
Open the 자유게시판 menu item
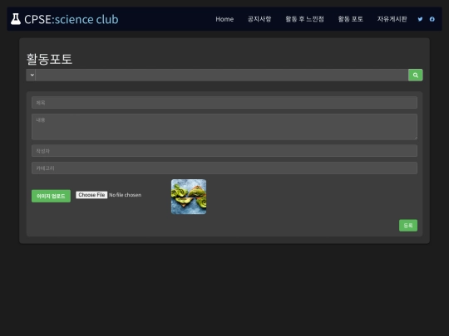pyautogui.click(x=392, y=19)
